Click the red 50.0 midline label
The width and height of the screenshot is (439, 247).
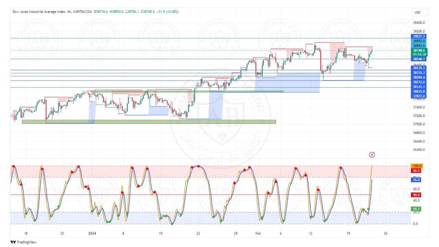click(x=416, y=195)
